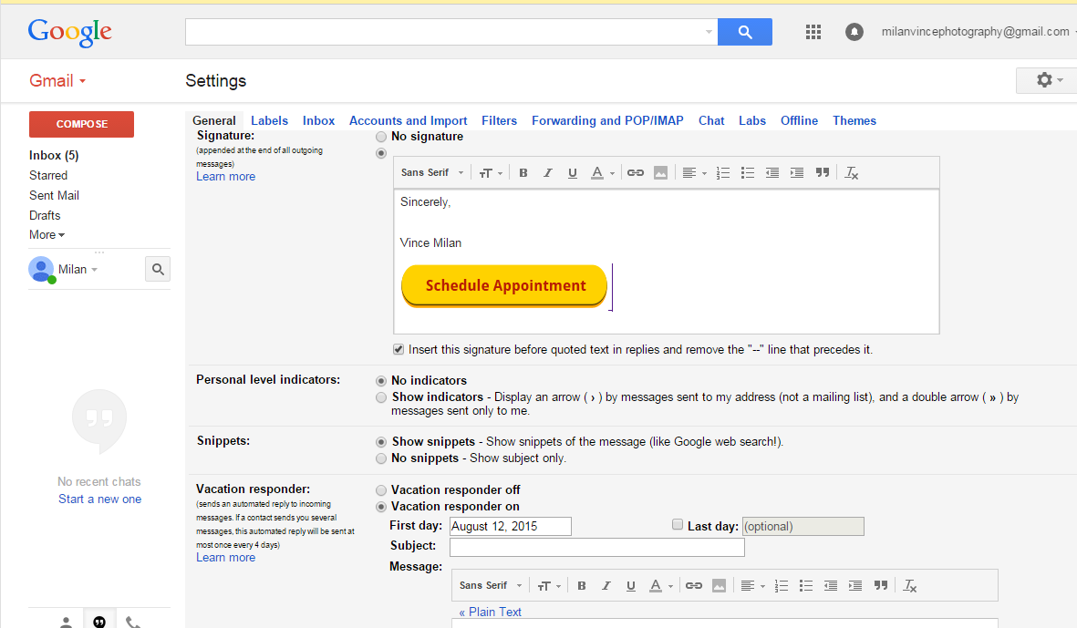Click the blue Google search button

pos(744,32)
